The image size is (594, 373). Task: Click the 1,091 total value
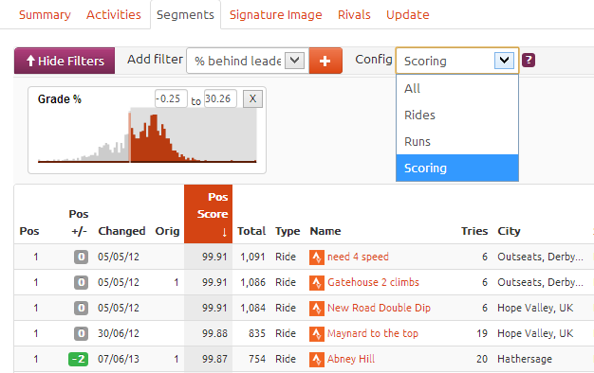[x=252, y=257]
